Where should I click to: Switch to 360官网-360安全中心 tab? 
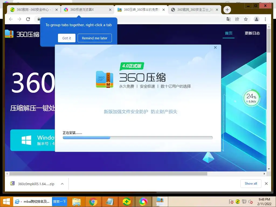(34, 10)
